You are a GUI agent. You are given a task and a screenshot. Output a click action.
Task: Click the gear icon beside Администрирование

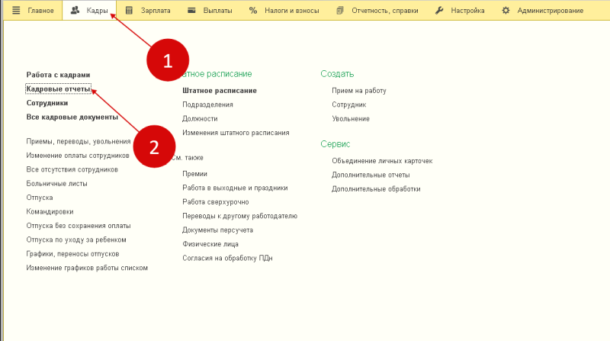(x=506, y=11)
